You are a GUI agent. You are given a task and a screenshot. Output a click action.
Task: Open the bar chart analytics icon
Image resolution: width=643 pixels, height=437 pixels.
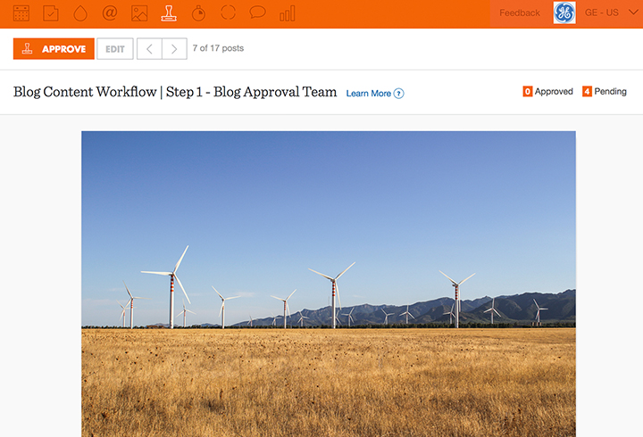click(x=287, y=13)
